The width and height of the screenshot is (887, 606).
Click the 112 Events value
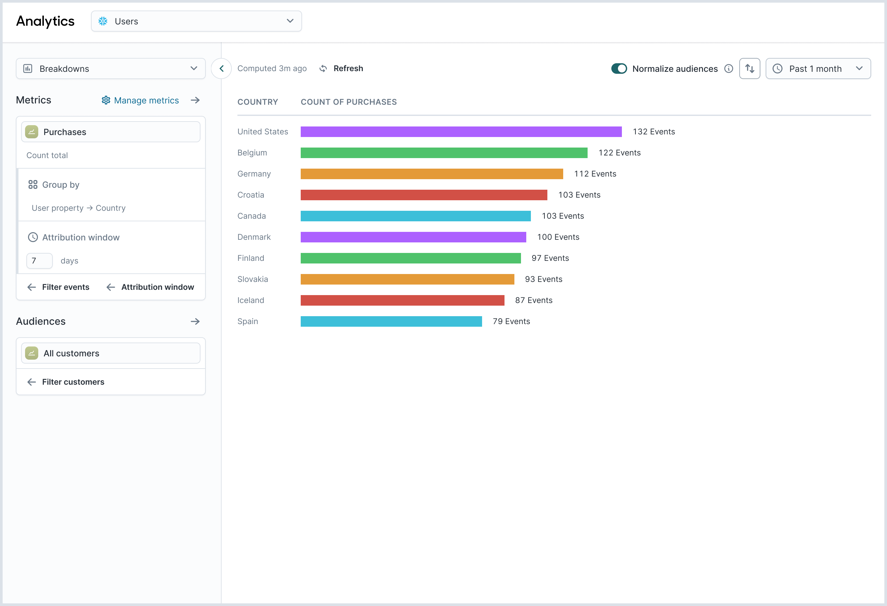pyautogui.click(x=595, y=174)
